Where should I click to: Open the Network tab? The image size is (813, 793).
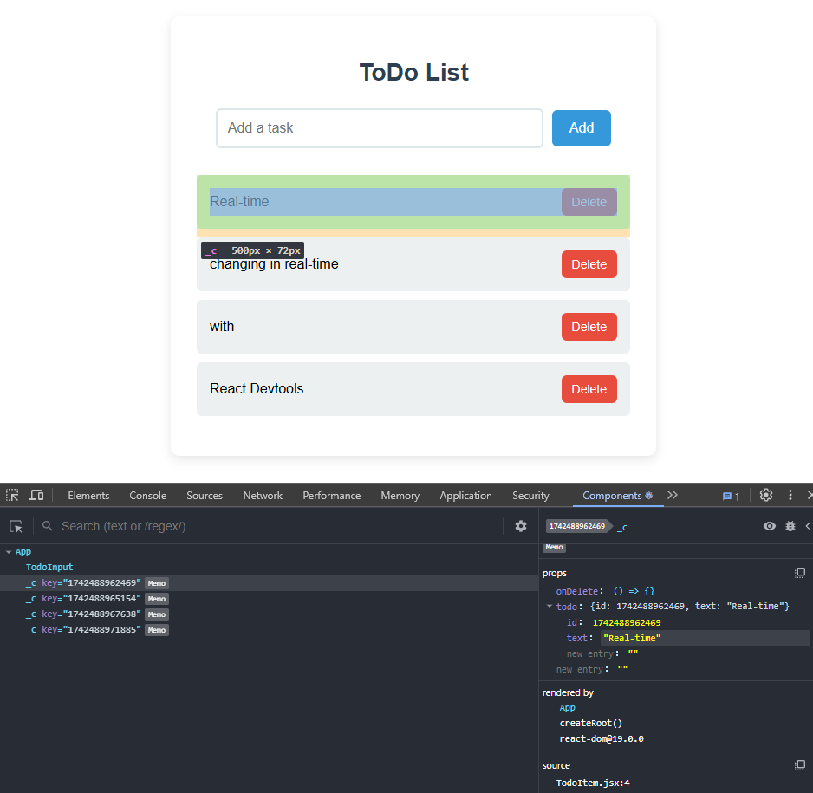click(x=262, y=495)
